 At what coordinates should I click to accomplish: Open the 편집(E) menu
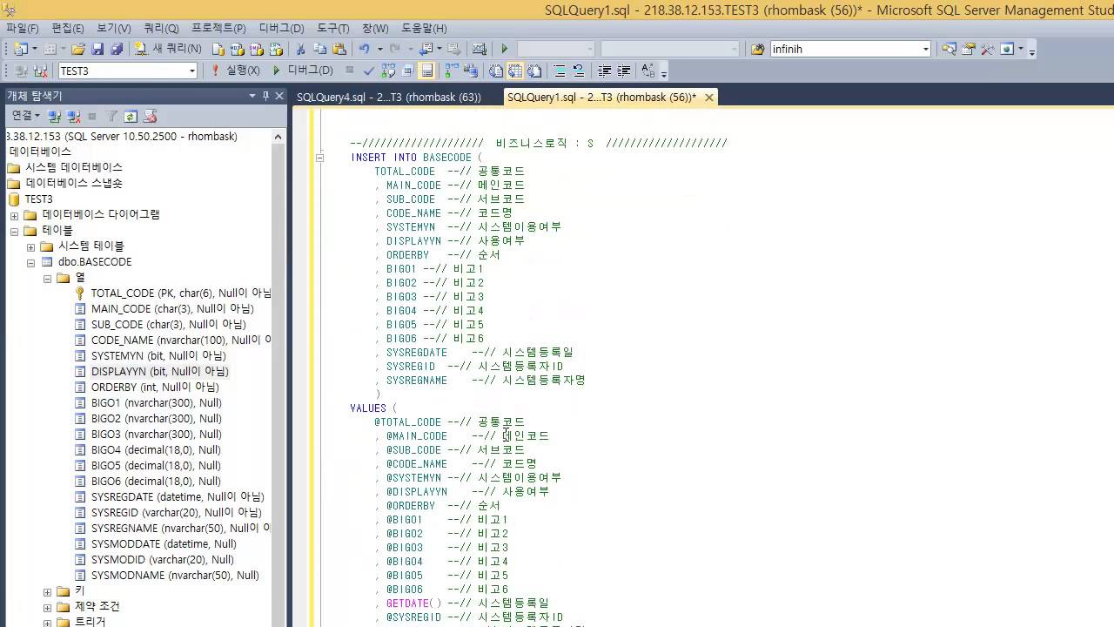tap(68, 28)
